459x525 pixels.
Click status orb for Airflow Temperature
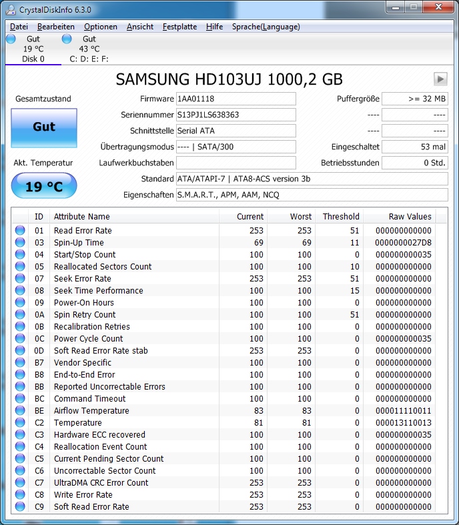(x=20, y=410)
